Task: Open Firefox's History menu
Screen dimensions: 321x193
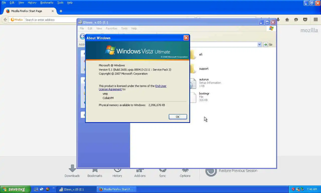Action: [32, 3]
